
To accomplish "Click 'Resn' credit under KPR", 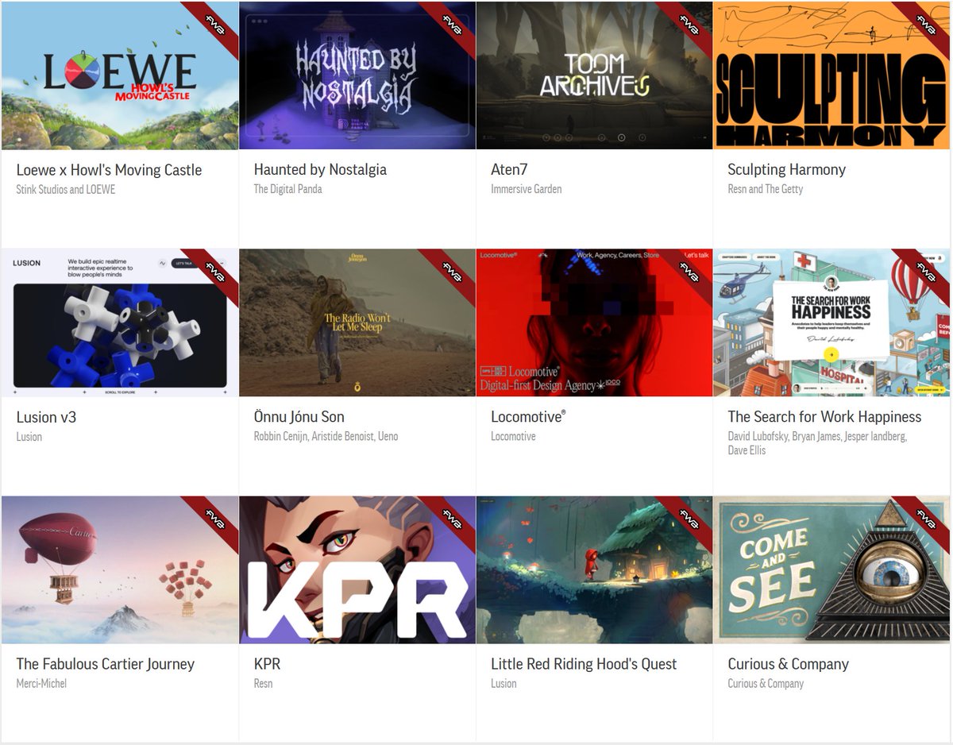I will (263, 683).
